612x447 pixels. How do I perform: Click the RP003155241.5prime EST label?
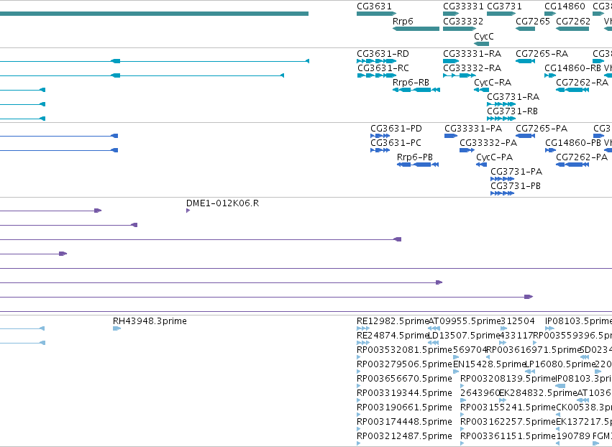point(508,408)
